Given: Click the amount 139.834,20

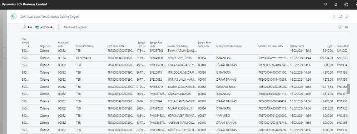Looking at the screenshot, I should [x=326, y=58].
